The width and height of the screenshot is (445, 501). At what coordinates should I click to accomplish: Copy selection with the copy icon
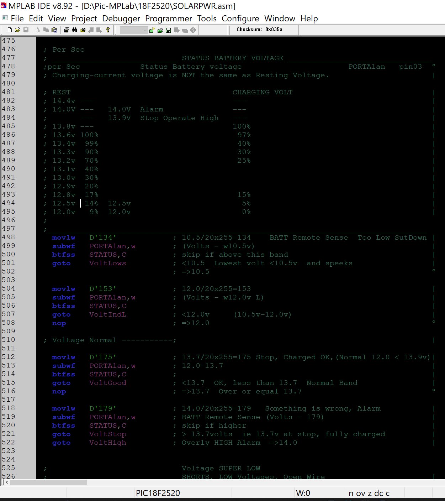tap(46, 30)
